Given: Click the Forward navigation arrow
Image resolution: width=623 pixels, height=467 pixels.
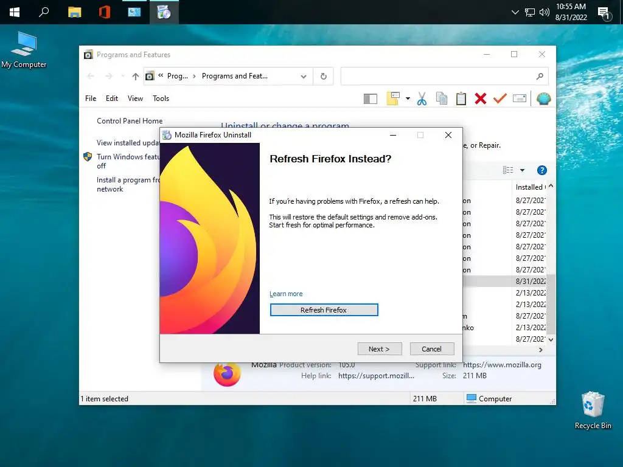Looking at the screenshot, I should coord(109,76).
